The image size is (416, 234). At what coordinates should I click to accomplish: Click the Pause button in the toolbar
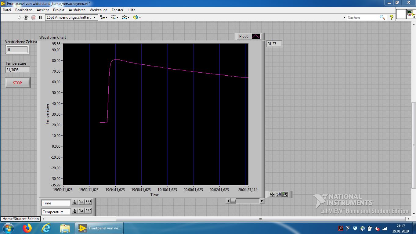click(40, 17)
